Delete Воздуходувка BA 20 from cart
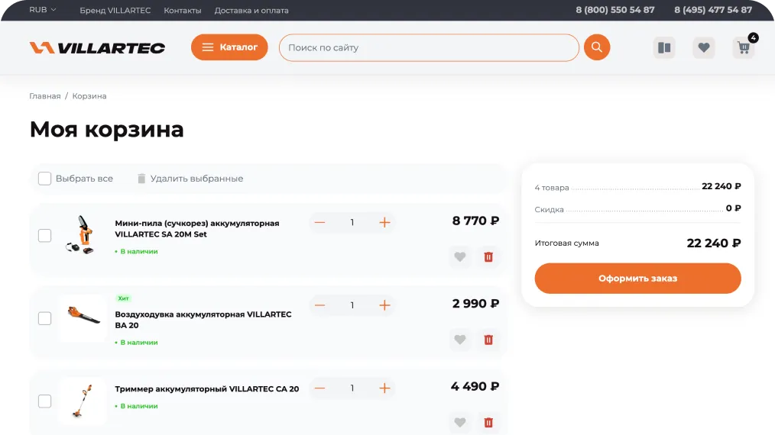 [x=488, y=340]
